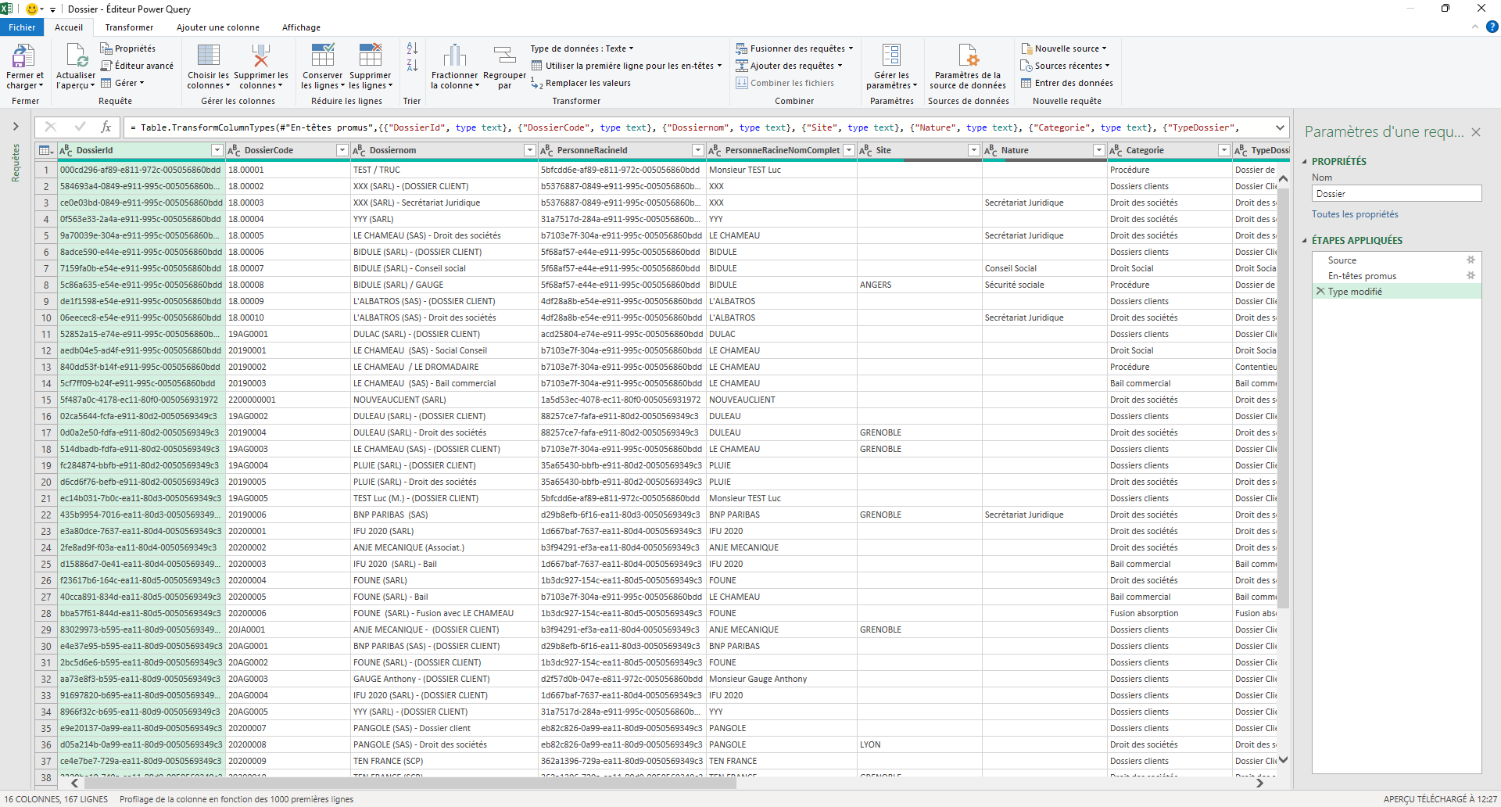Screen dimensions: 1501x807
Task: Collapse the ribbon with the chevron
Action: [x=1475, y=27]
